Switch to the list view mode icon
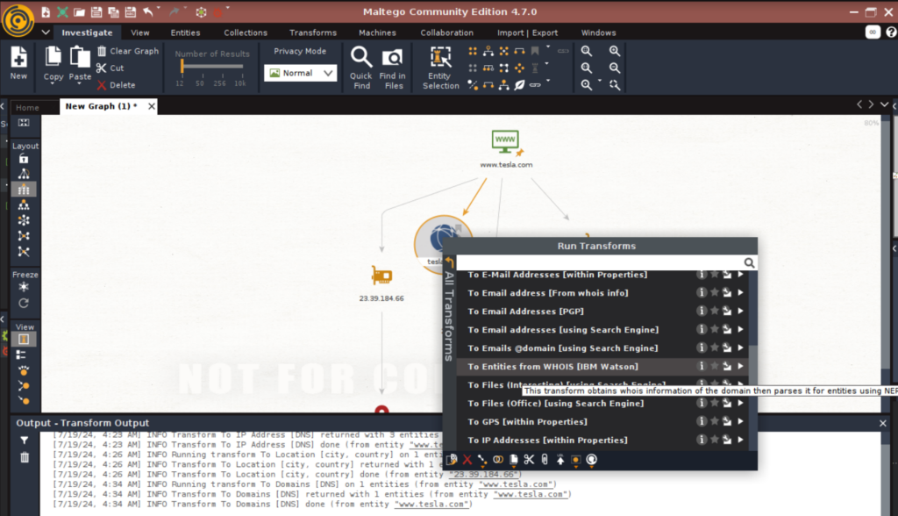This screenshot has height=516, width=898. point(22,355)
